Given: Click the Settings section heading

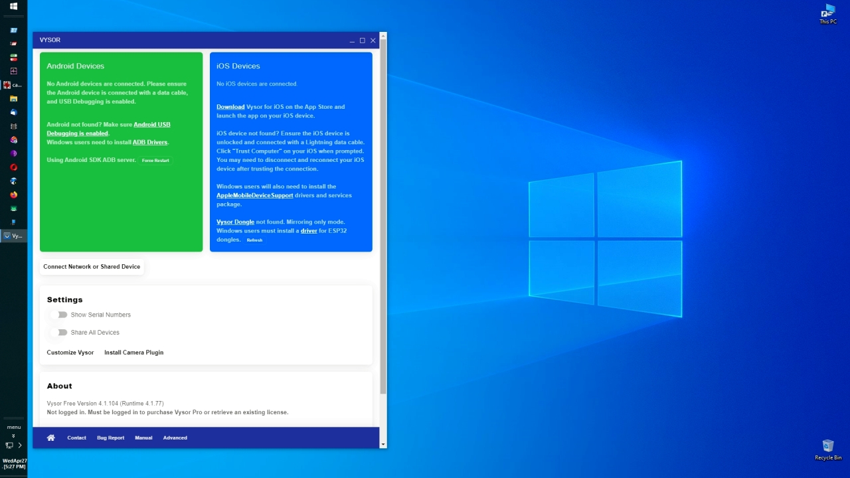Looking at the screenshot, I should click(64, 300).
